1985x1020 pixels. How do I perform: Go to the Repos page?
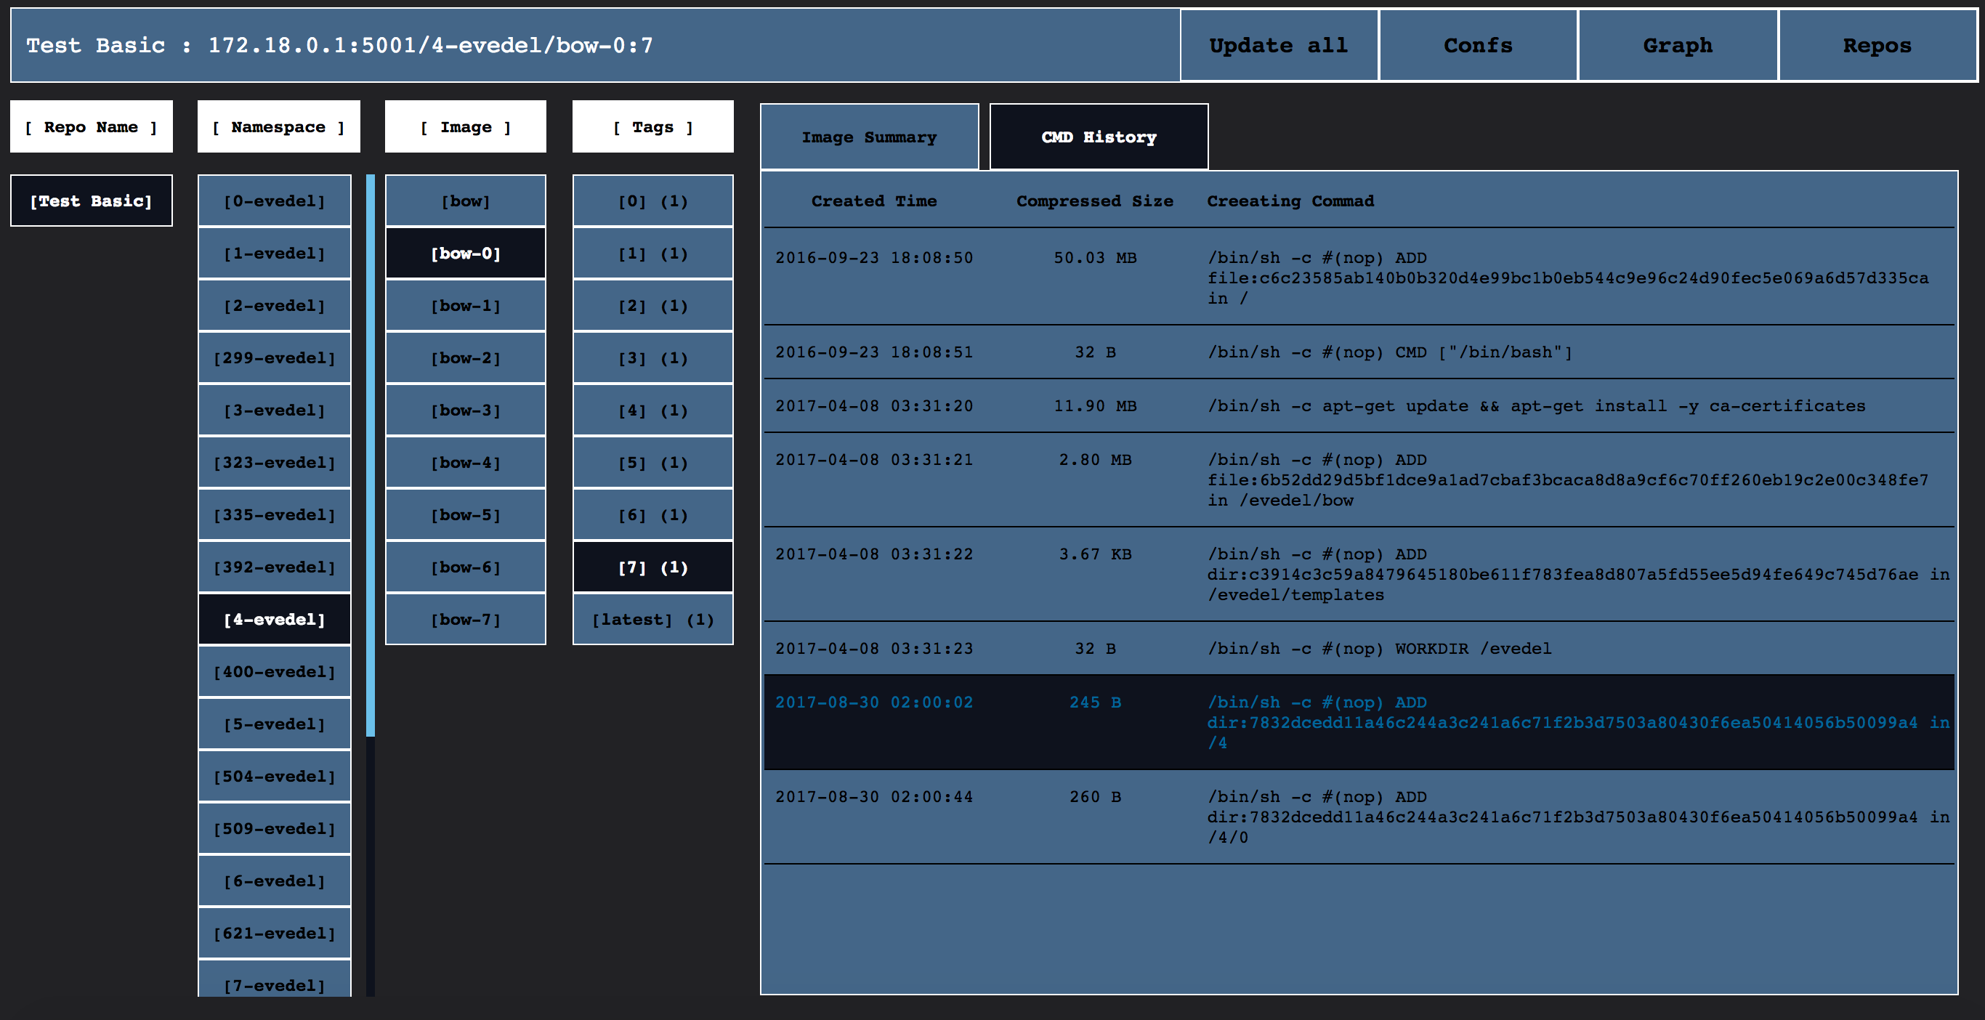click(x=1876, y=46)
